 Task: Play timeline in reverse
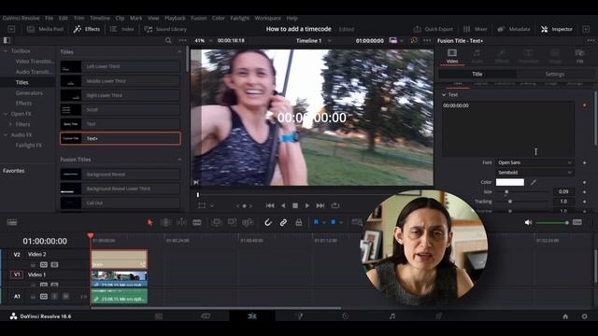click(x=283, y=205)
